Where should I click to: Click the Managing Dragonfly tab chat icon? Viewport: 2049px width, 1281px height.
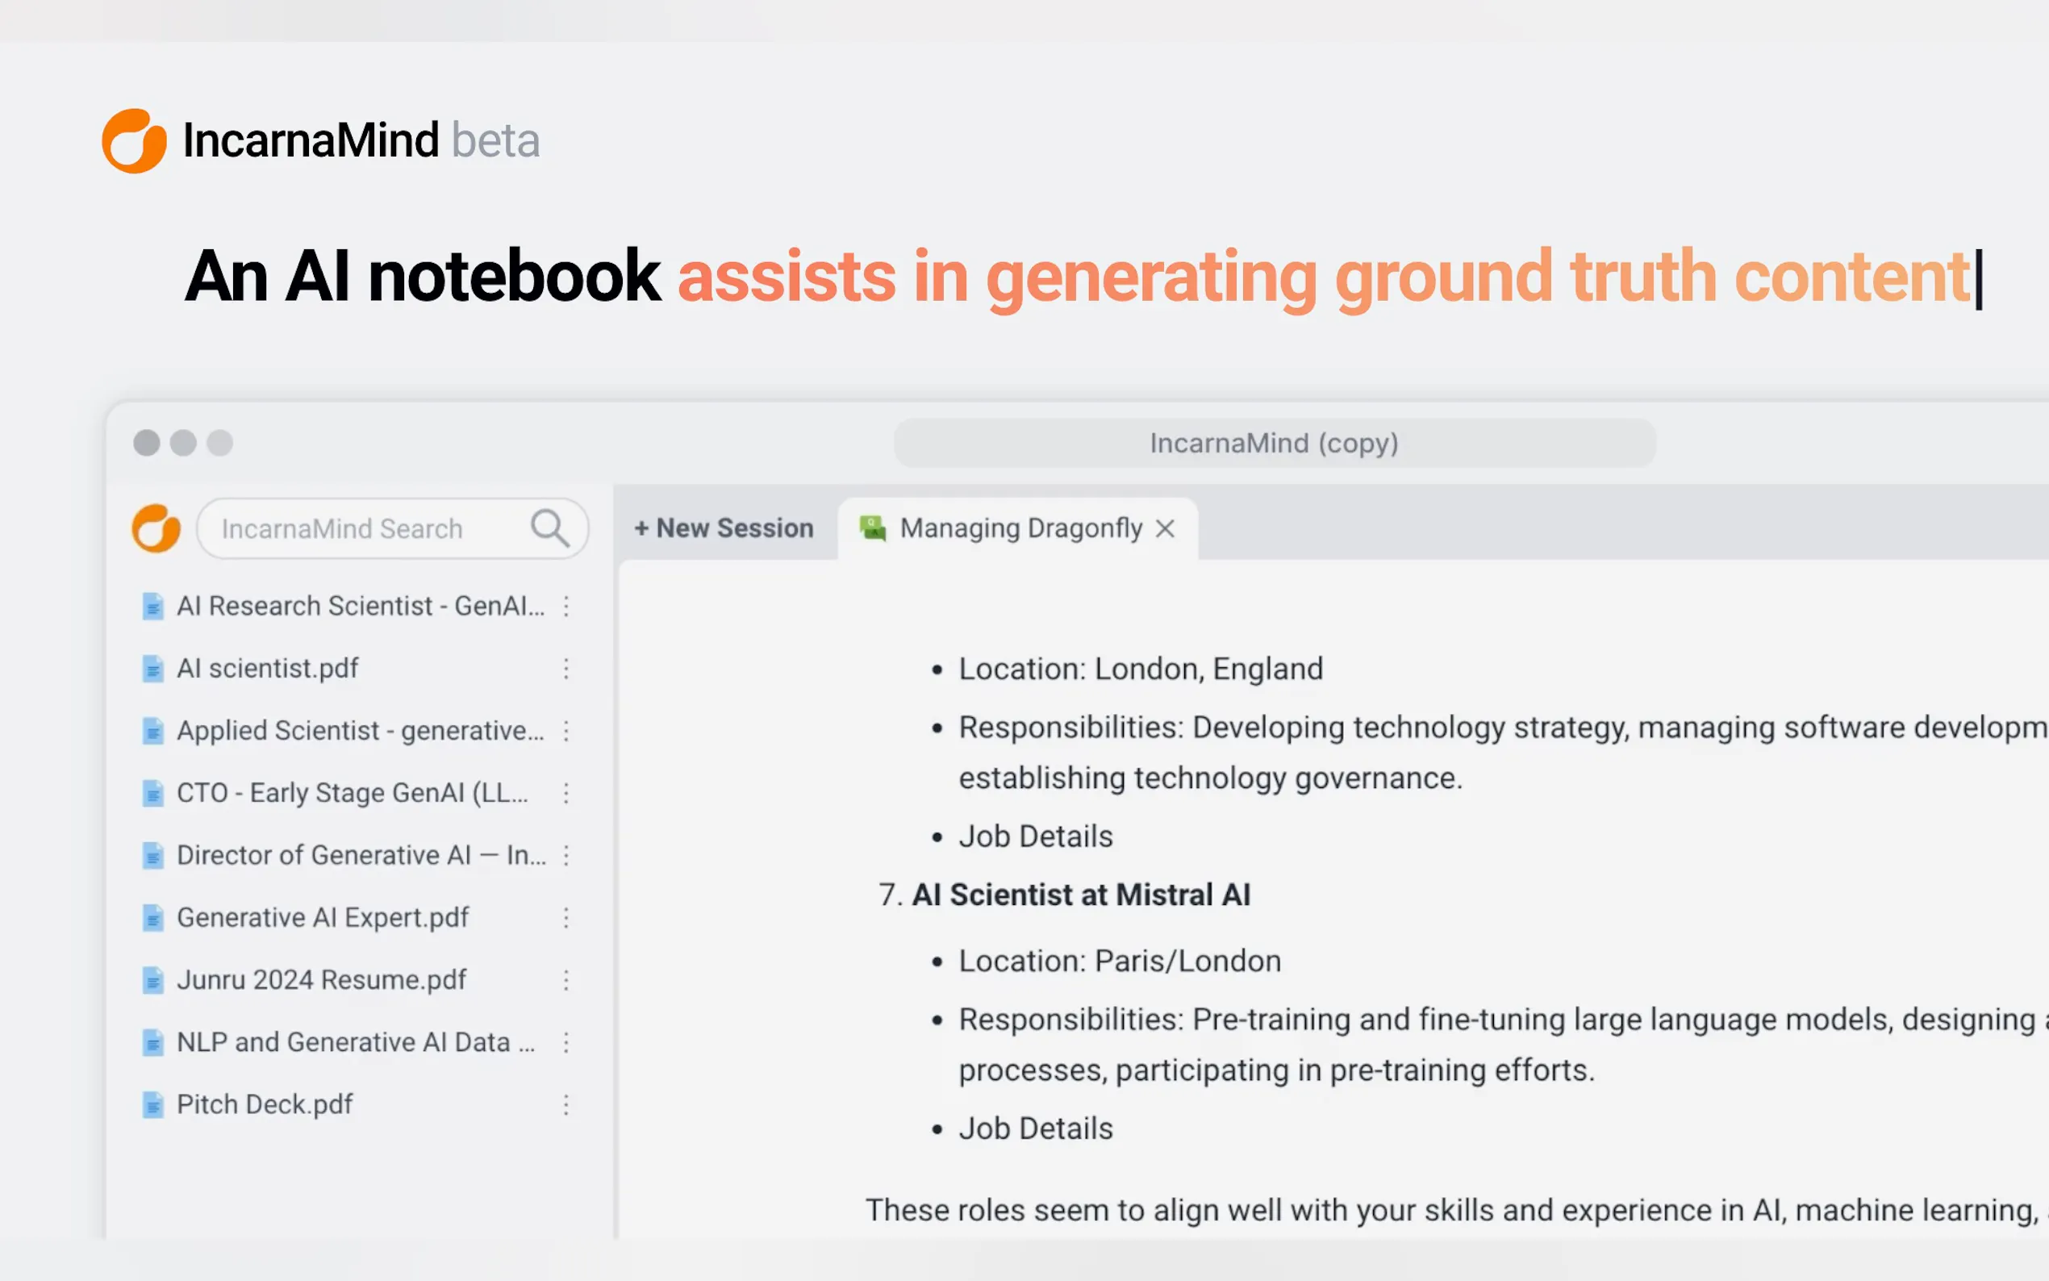(874, 528)
